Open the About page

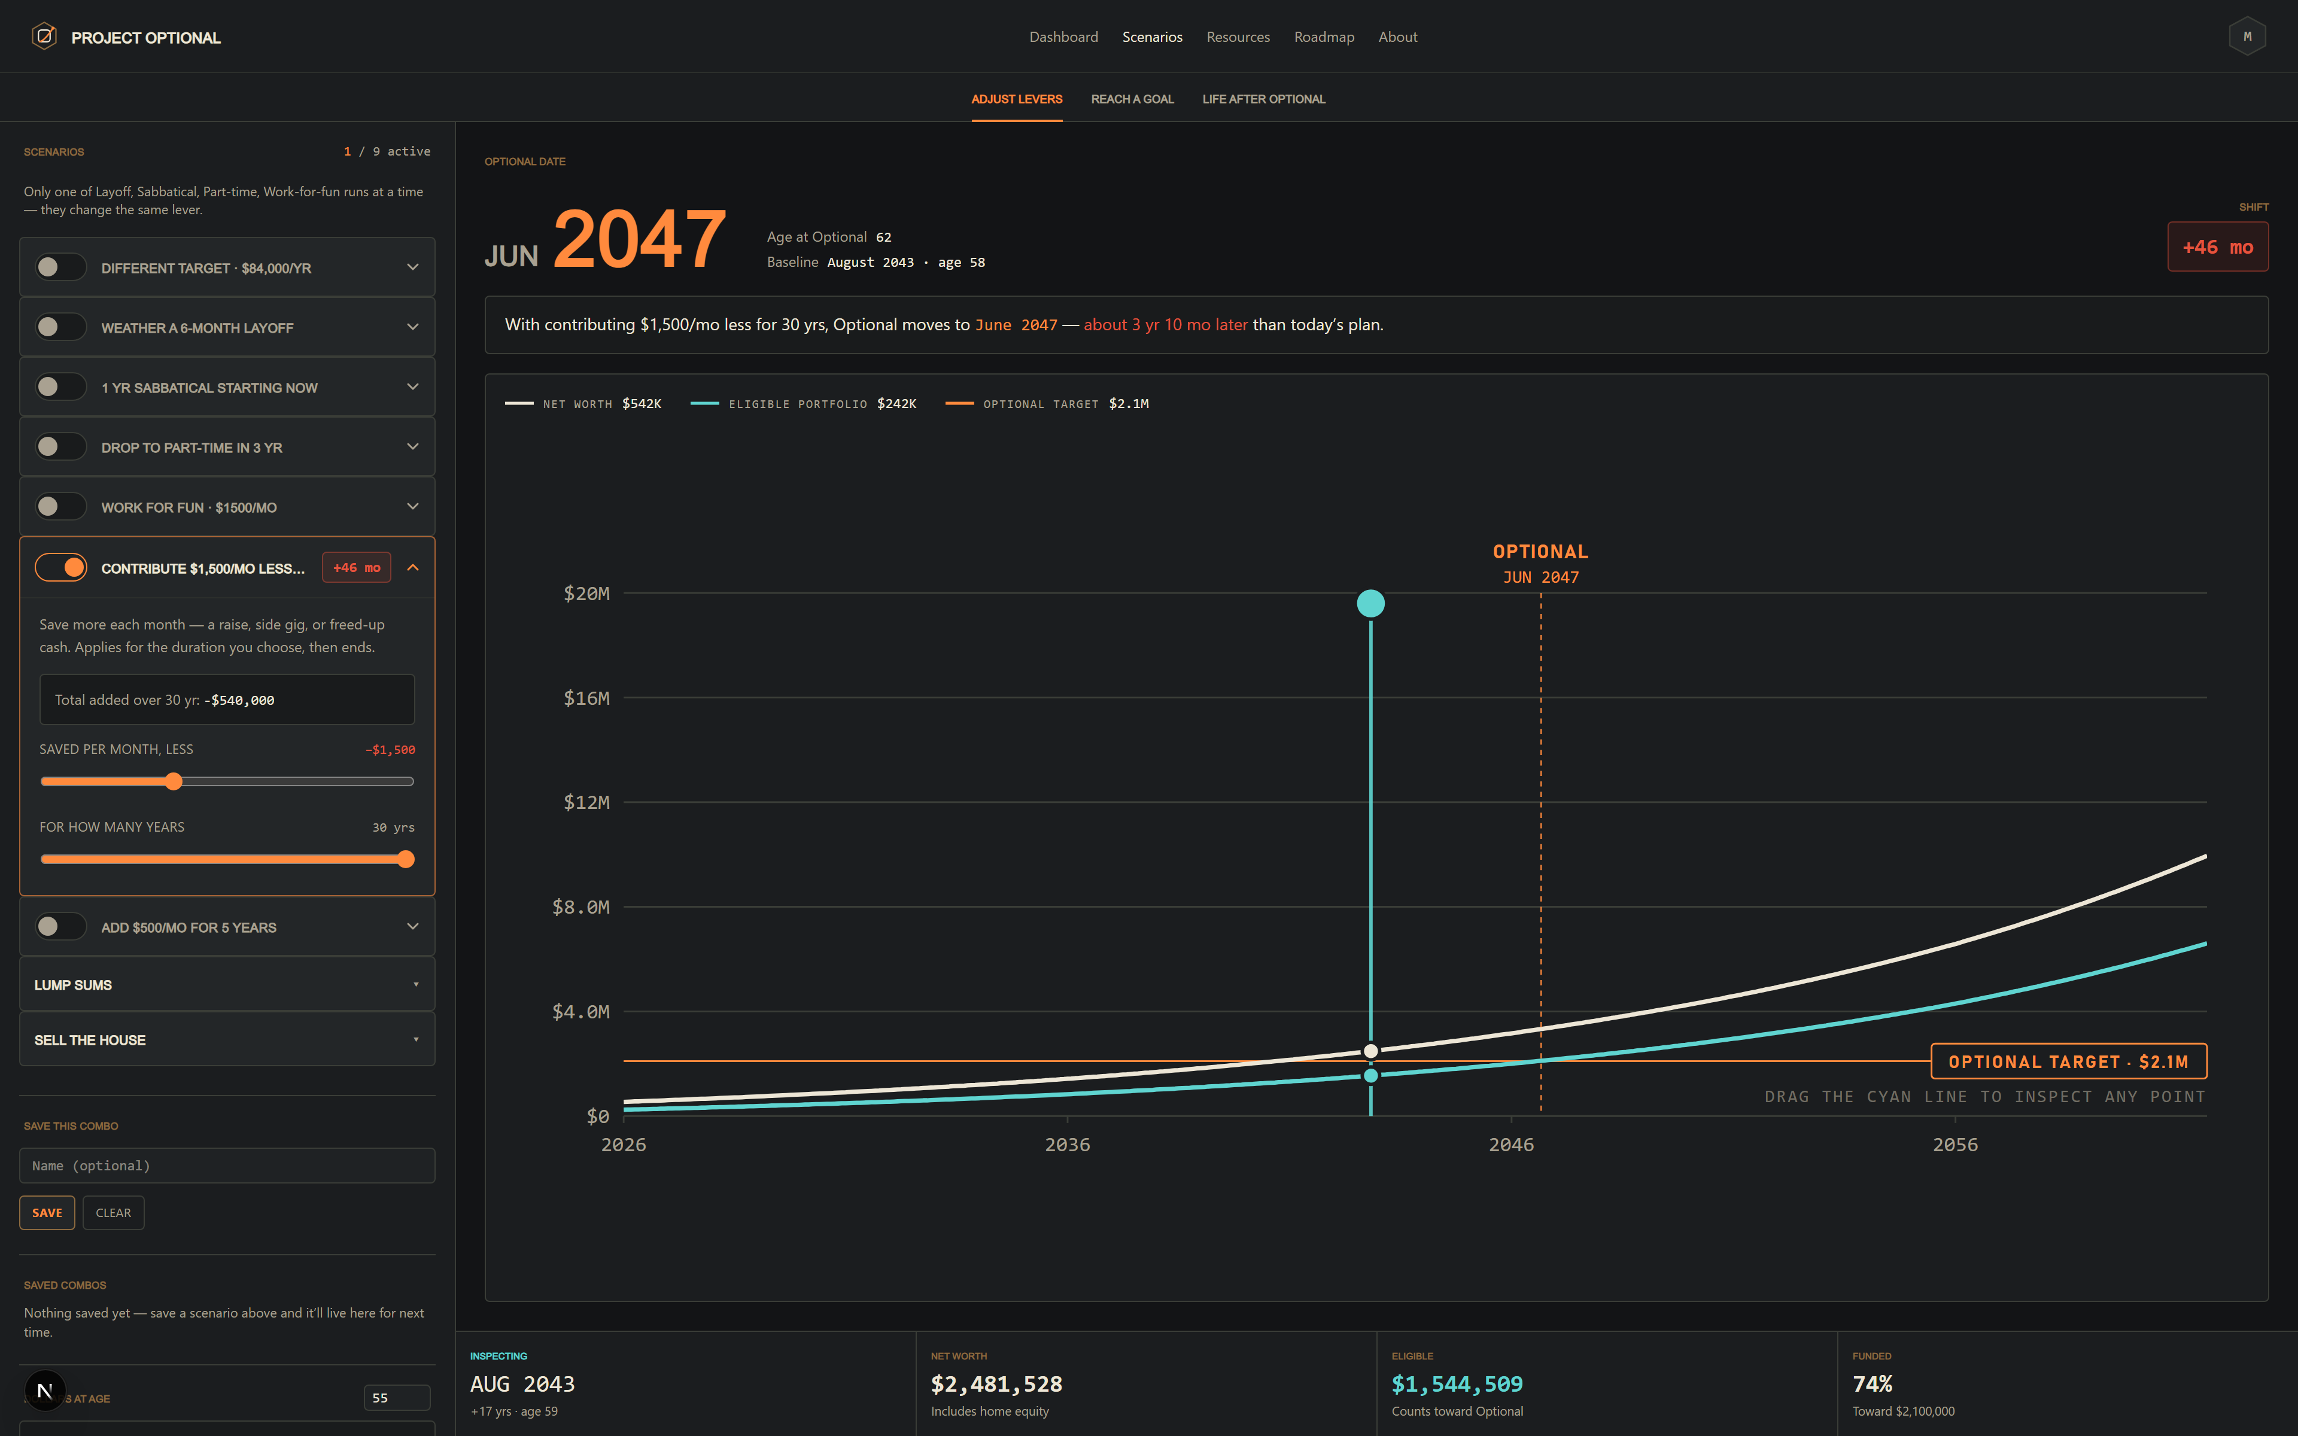(x=1398, y=37)
